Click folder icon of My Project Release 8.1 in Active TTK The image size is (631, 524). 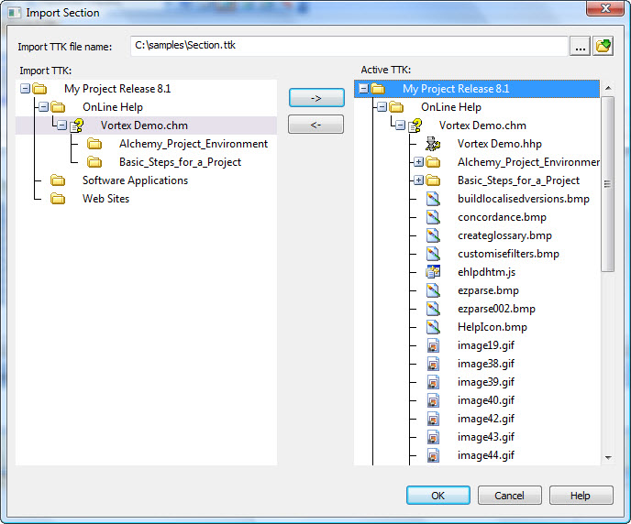click(x=378, y=89)
